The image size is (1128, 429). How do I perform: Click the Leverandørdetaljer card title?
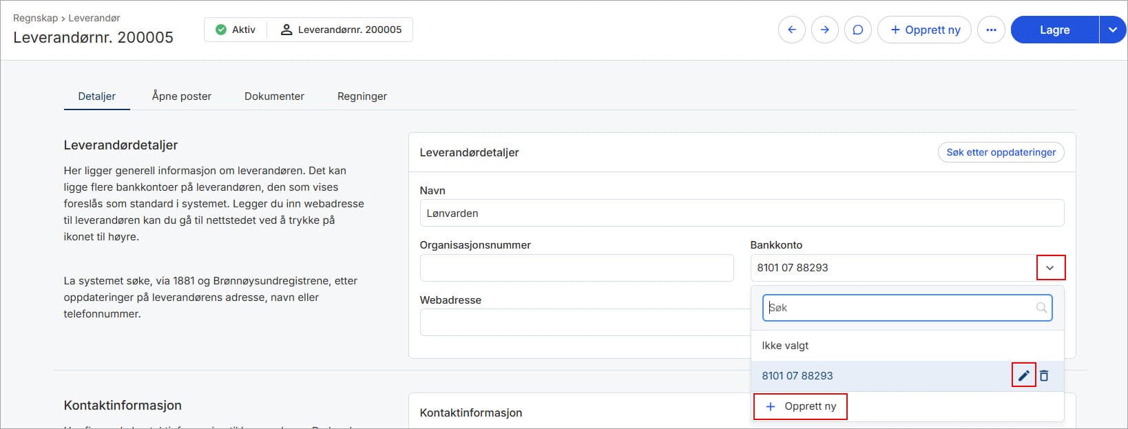[x=469, y=152]
